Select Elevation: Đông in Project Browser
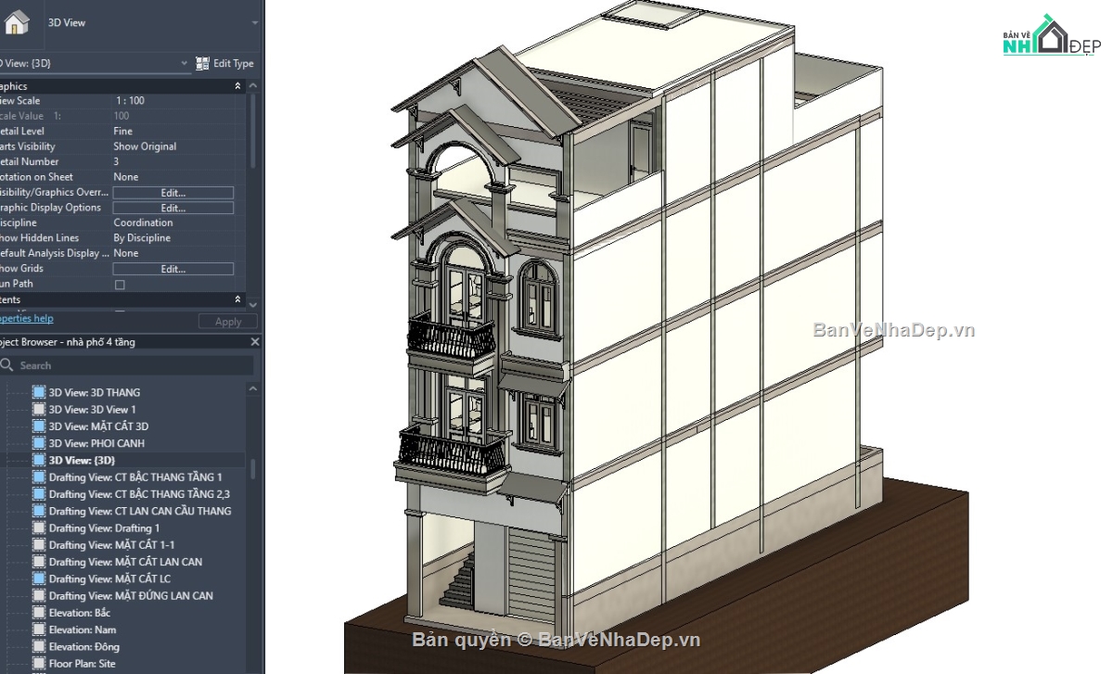The image size is (1113, 674). 83,647
